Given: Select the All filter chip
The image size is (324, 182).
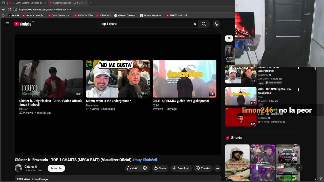Looking at the screenshot, I should (x=229, y=38).
